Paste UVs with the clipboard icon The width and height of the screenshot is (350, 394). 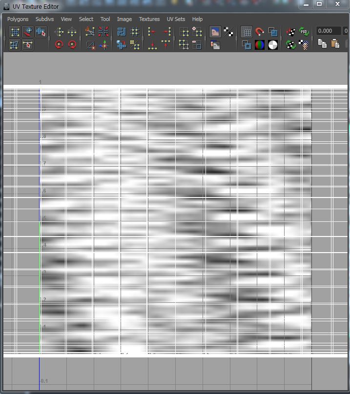(x=335, y=43)
